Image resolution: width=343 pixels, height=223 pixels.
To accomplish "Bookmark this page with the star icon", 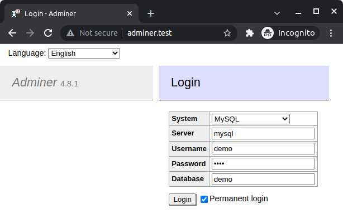I will pos(227,33).
